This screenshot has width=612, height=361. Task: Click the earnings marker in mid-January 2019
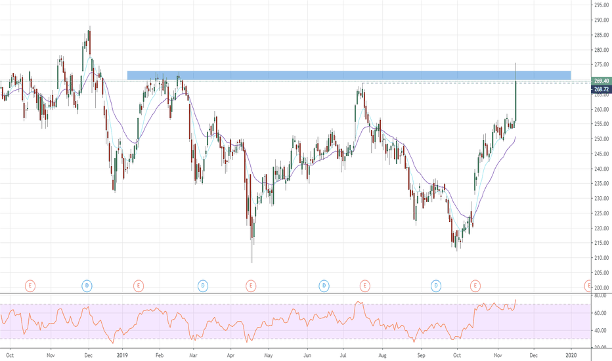(x=138, y=286)
